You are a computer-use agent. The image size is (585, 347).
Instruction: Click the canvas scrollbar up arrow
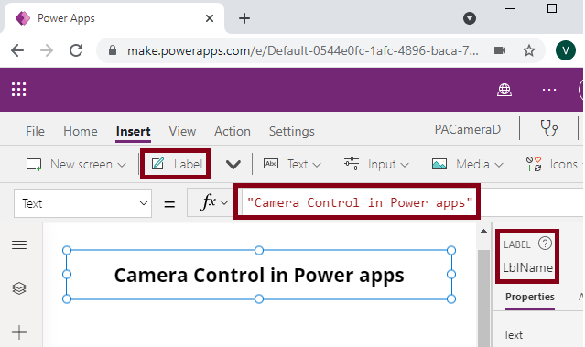[x=483, y=231]
